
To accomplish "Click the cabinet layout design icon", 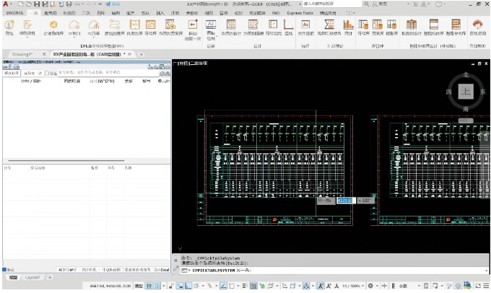I will [x=411, y=25].
